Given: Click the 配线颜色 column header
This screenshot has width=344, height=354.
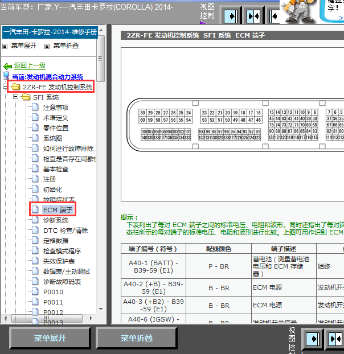Looking at the screenshot, I should click(218, 249).
